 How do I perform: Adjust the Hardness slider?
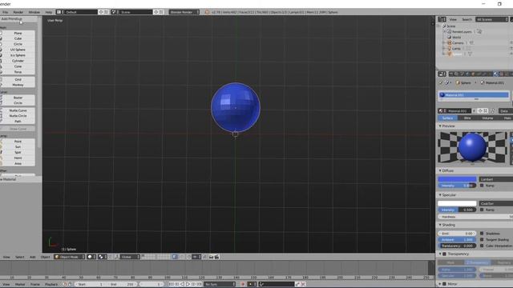[475, 217]
